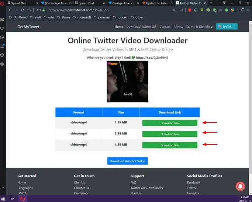
Task: Open the misc bookmarks folder
Action: 49,17
